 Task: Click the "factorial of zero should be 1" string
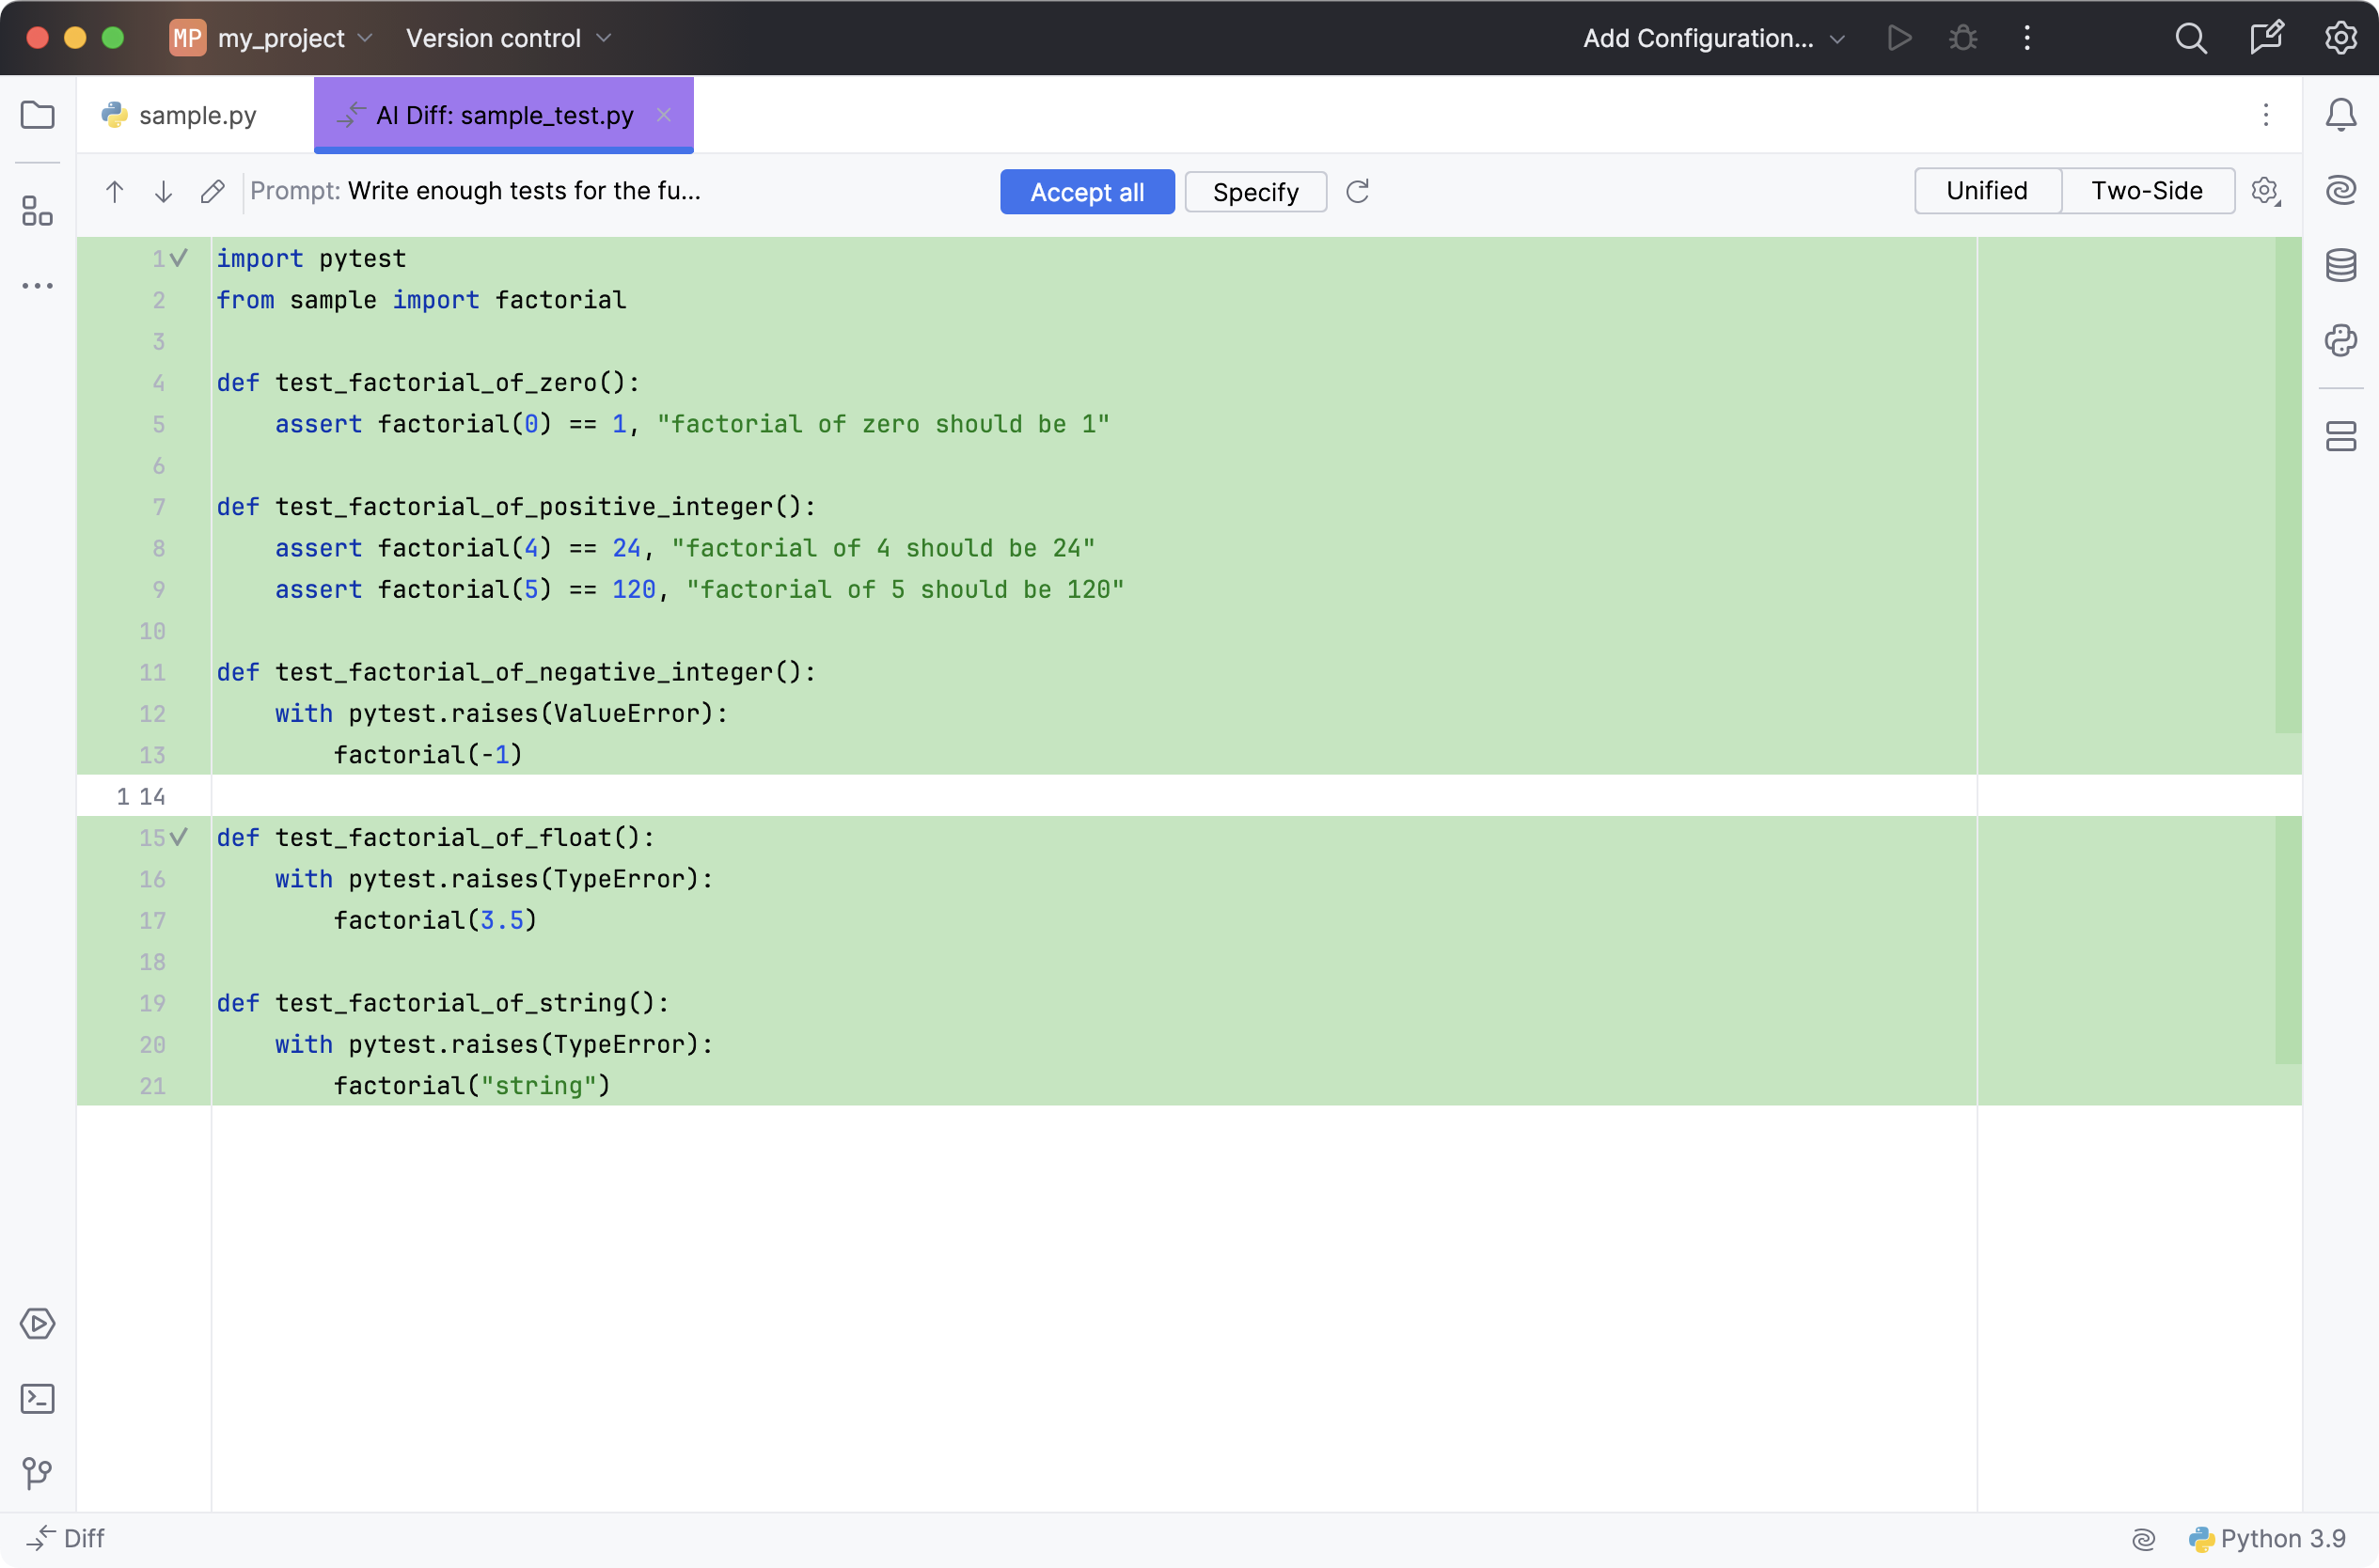(883, 424)
